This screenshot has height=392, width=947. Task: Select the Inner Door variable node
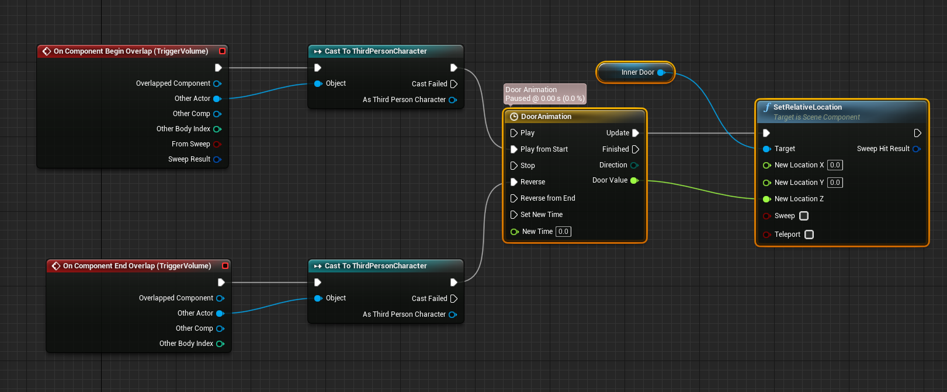635,72
